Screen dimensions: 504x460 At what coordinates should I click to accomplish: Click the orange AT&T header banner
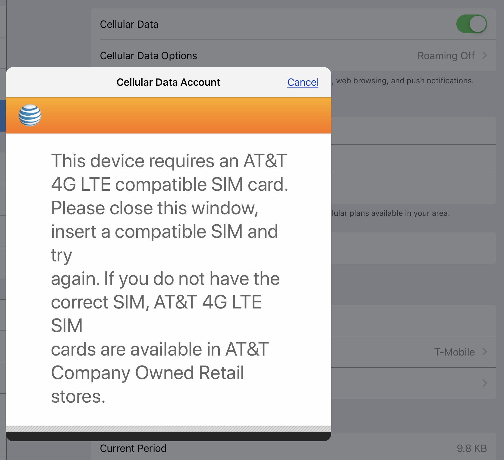pos(169,115)
